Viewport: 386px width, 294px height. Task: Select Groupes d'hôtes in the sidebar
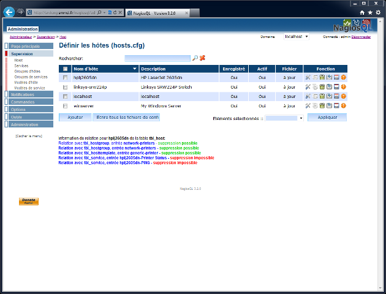pos(27,71)
